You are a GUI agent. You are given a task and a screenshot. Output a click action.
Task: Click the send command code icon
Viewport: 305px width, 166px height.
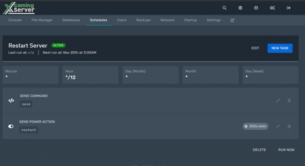pos(11,101)
